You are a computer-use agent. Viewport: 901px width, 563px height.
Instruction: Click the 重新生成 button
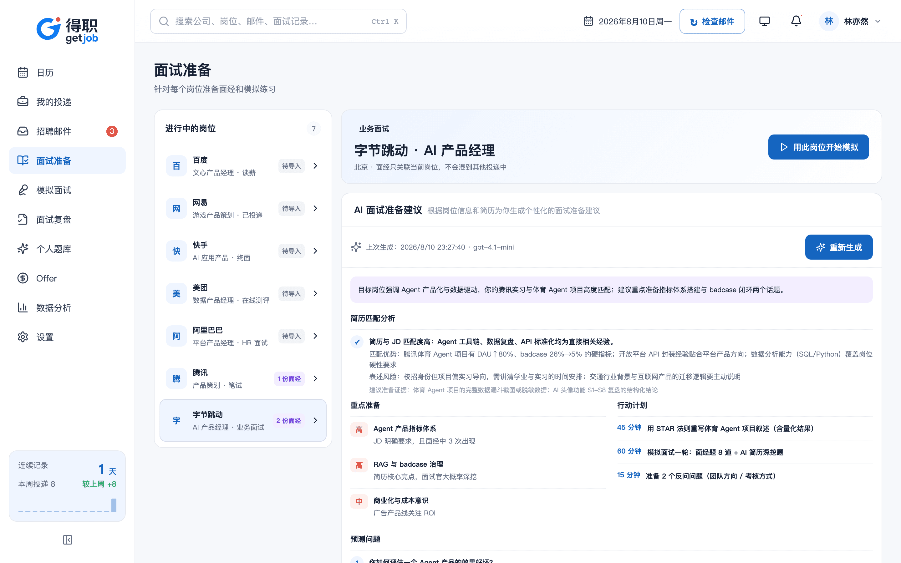click(x=838, y=247)
